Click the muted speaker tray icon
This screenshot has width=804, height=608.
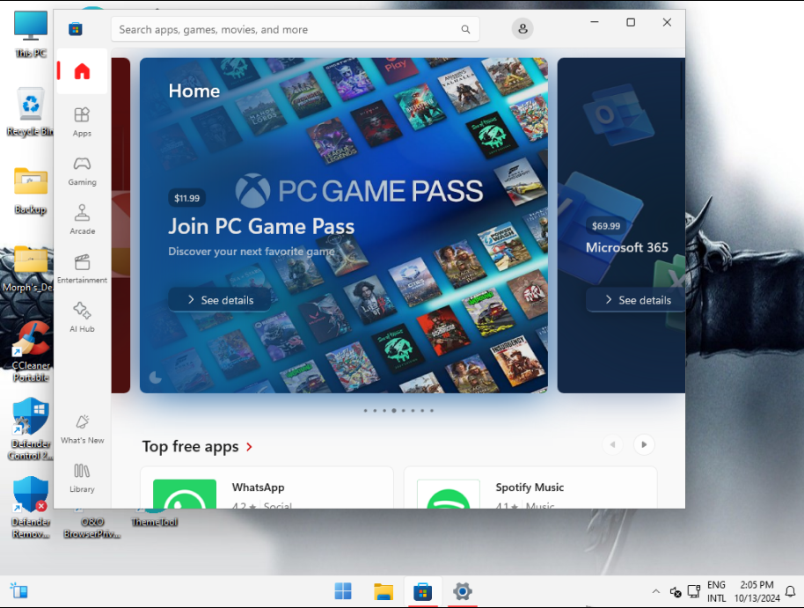pyautogui.click(x=676, y=591)
